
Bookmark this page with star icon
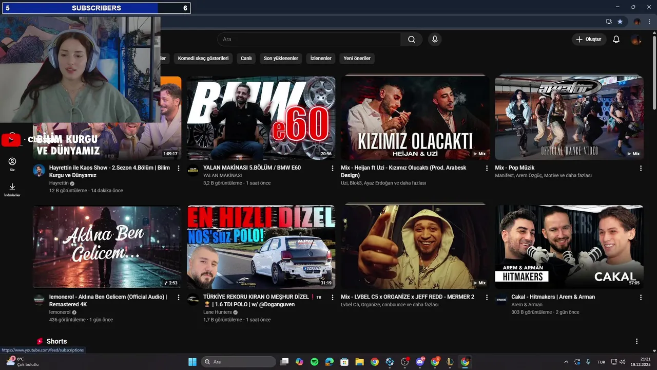point(620,22)
